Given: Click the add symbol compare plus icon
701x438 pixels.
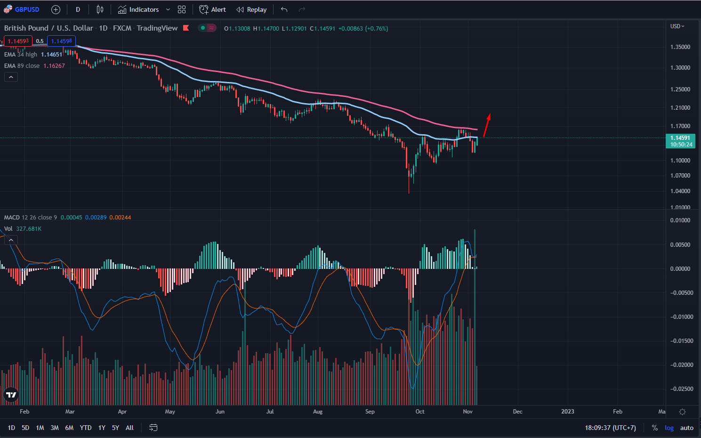Looking at the screenshot, I should [56, 9].
